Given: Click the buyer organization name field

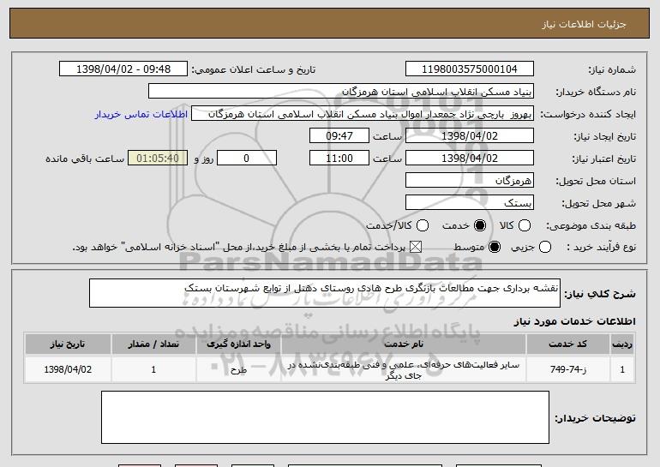Looking at the screenshot, I should [341, 92].
